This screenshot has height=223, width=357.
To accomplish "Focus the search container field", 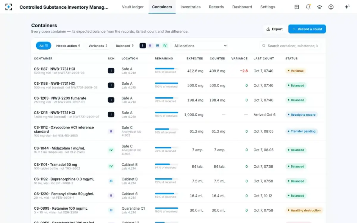I will point(290,46).
